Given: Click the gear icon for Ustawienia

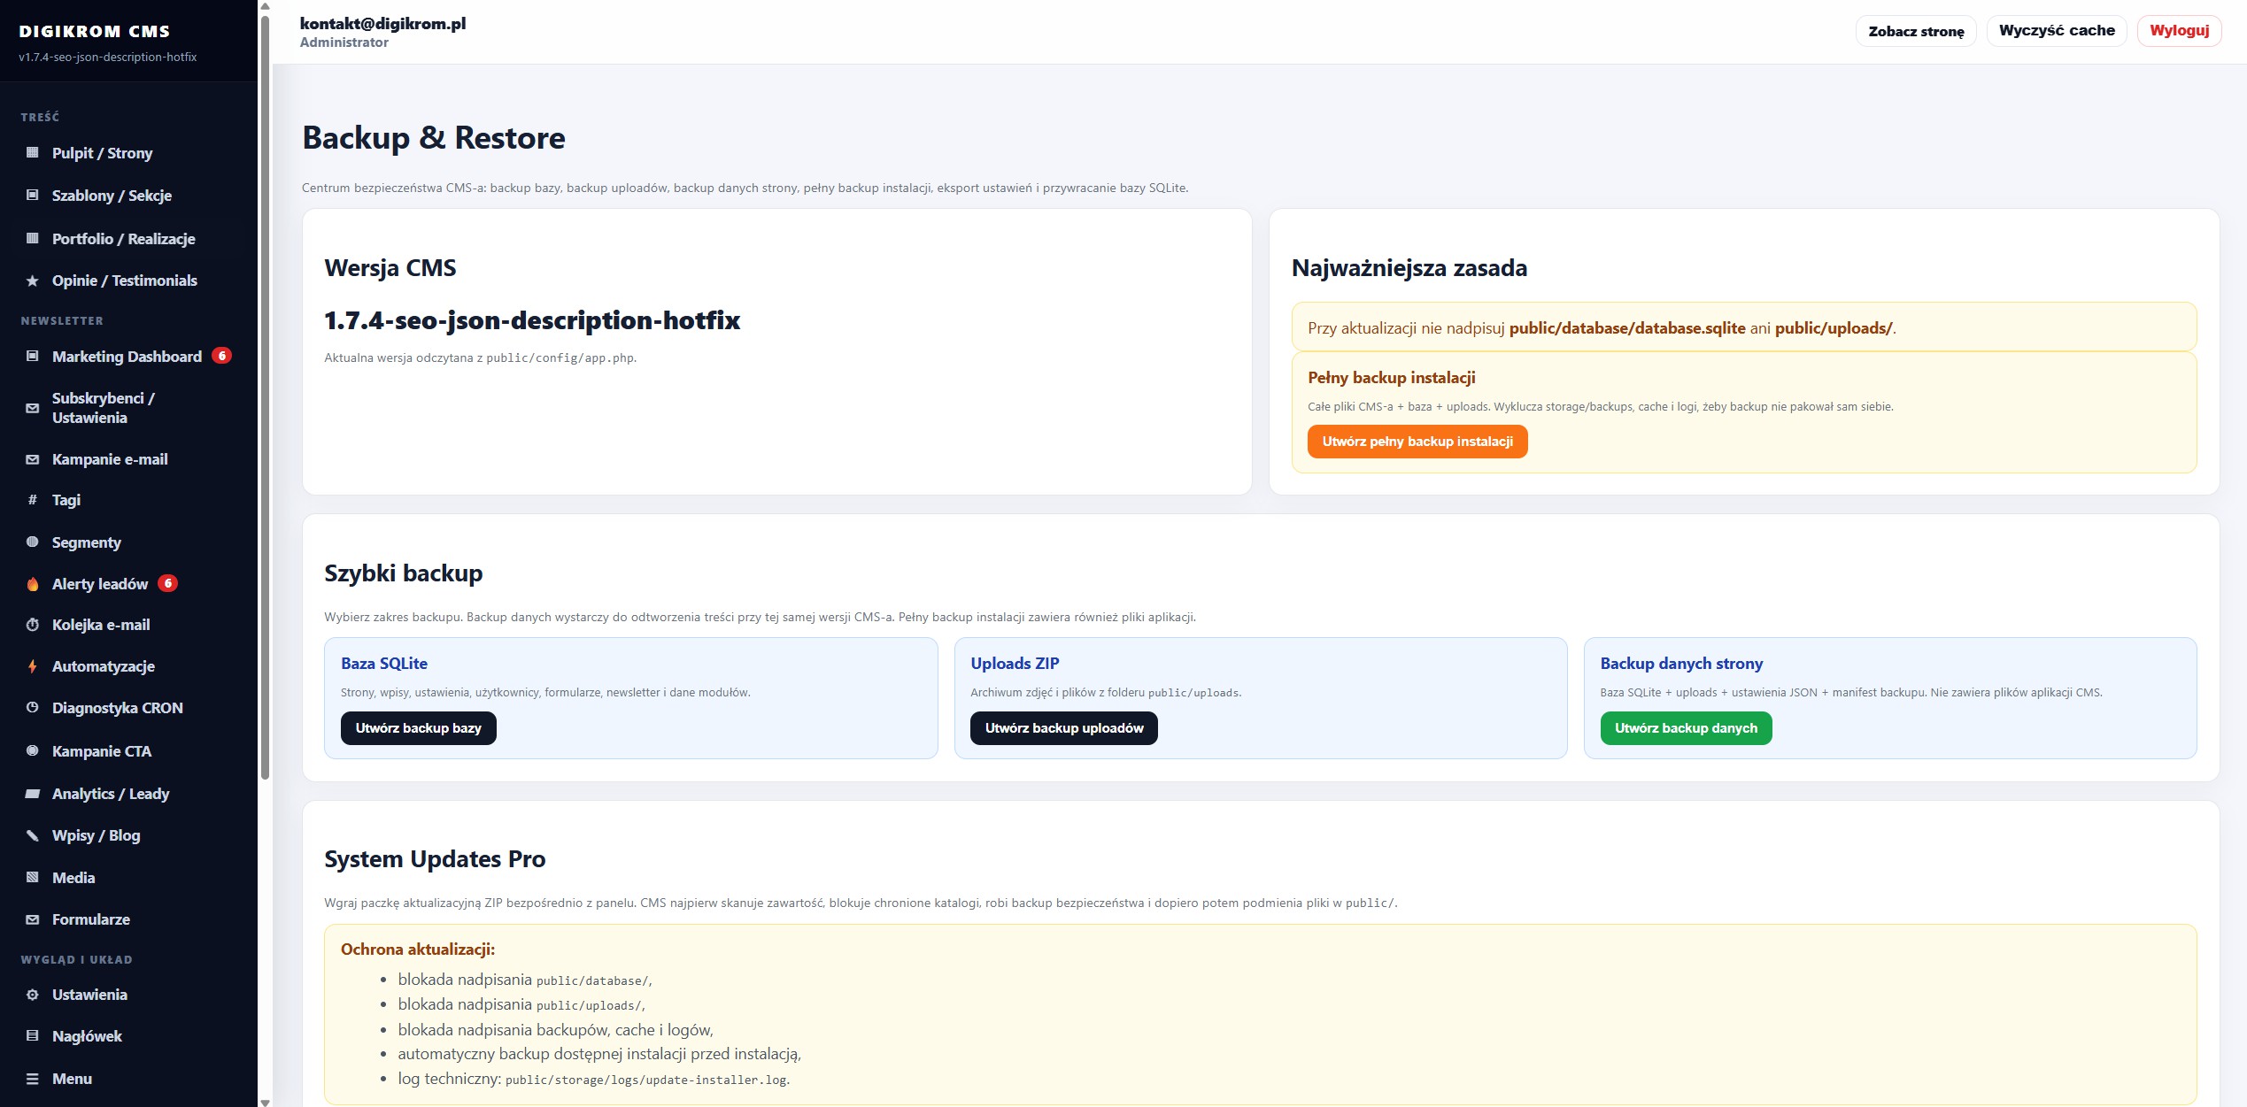Looking at the screenshot, I should [x=33, y=995].
